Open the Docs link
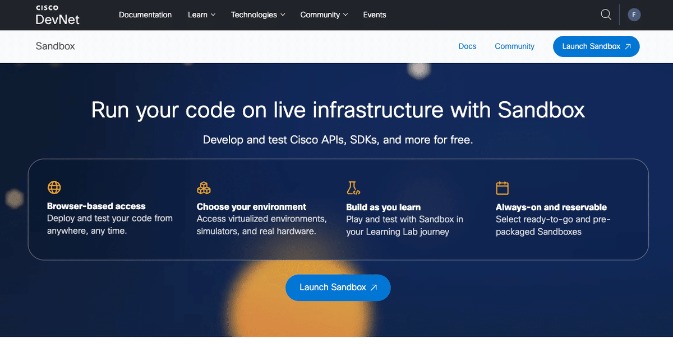The height and width of the screenshot is (344, 673). tap(467, 46)
